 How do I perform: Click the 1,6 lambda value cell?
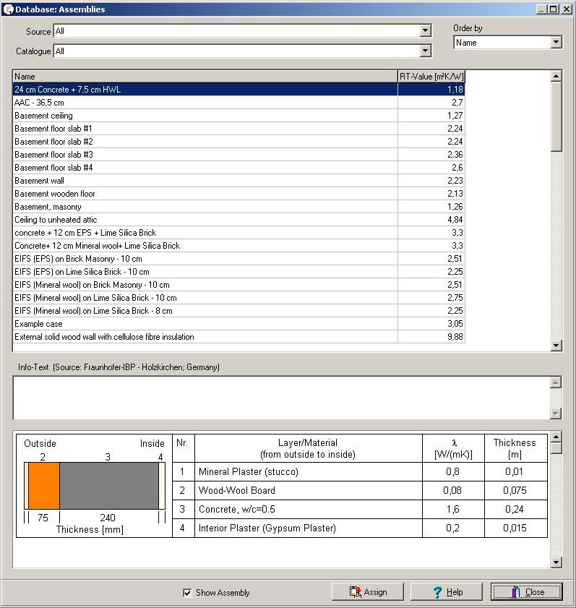pyautogui.click(x=453, y=509)
